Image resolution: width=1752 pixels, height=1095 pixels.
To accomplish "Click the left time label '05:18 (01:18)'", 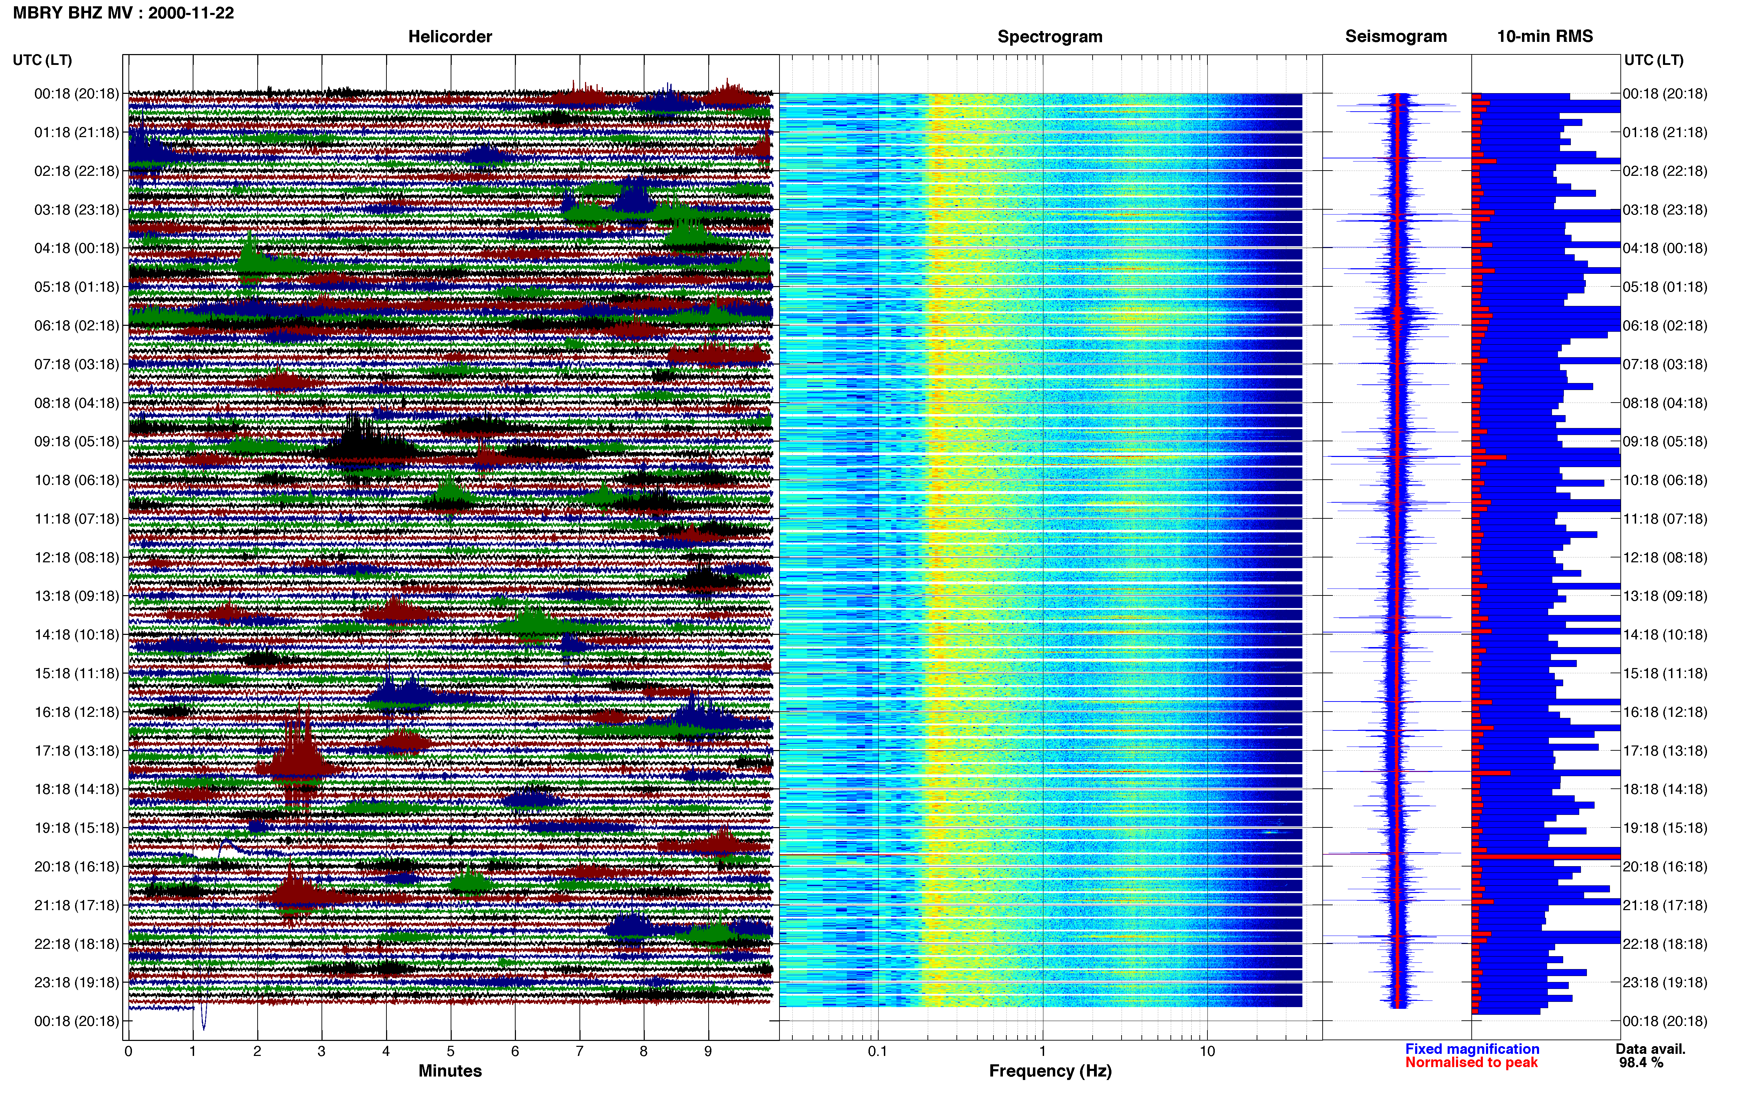I will pos(76,287).
